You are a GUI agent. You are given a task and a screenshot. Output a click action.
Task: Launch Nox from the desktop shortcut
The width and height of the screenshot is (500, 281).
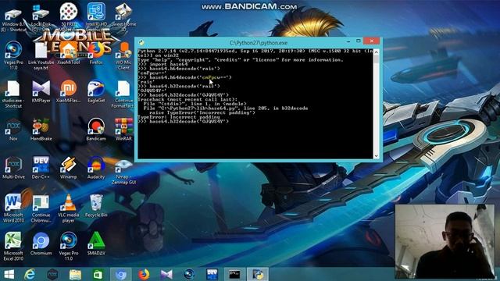(x=13, y=130)
